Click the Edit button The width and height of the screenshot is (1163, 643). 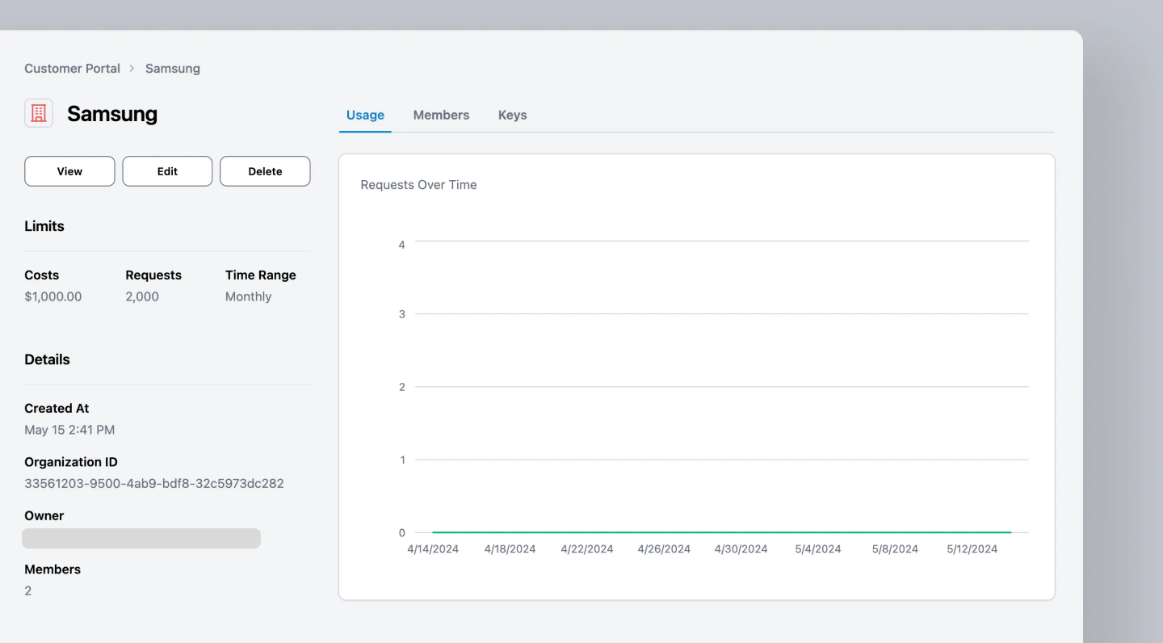[166, 170]
